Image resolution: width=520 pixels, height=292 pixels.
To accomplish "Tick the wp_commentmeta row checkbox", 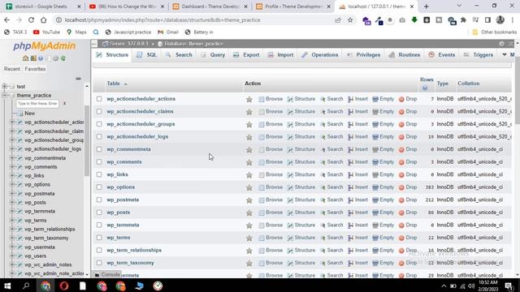I will pyautogui.click(x=99, y=149).
